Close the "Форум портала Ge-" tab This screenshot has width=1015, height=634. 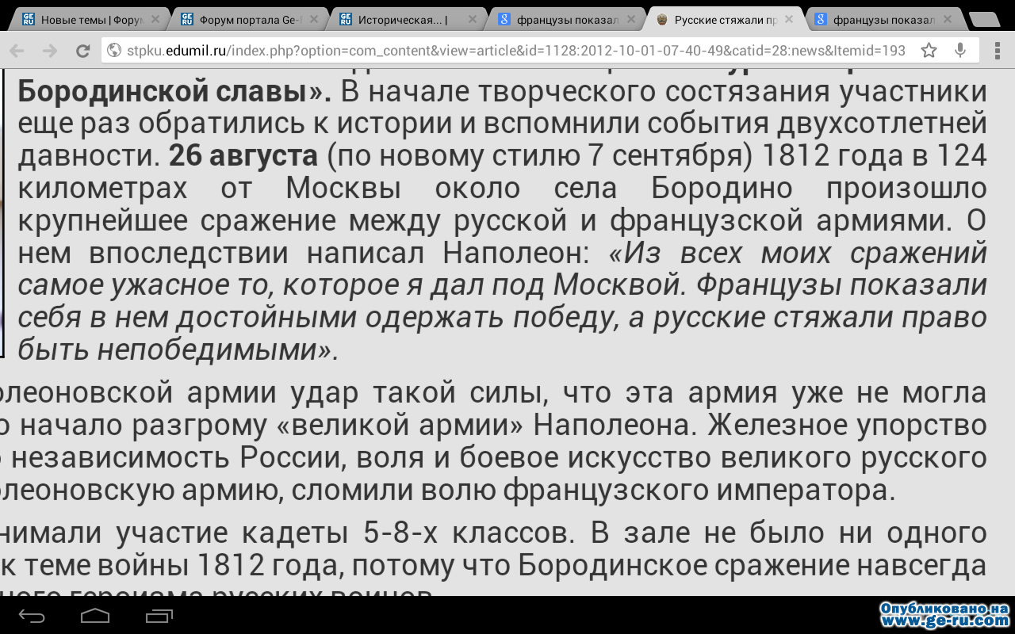(x=313, y=20)
